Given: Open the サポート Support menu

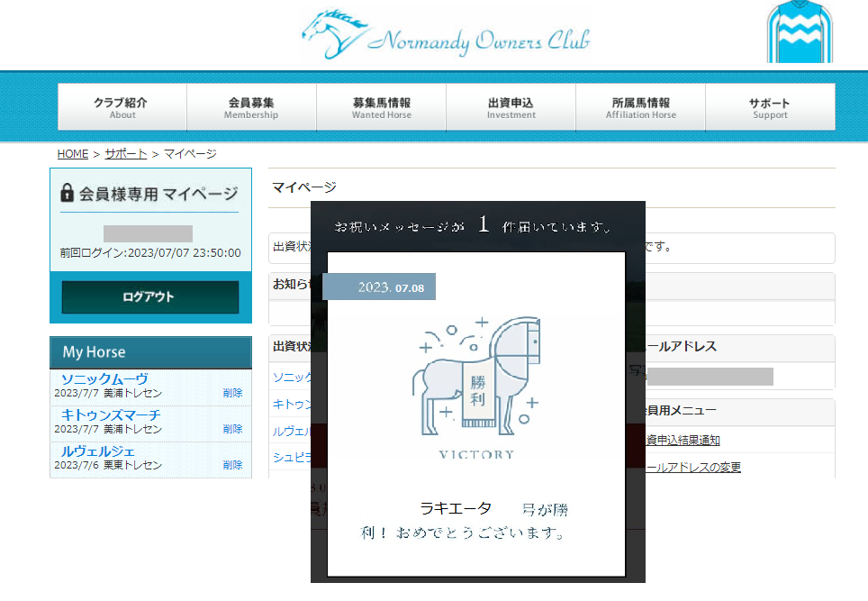Looking at the screenshot, I should 770,107.
